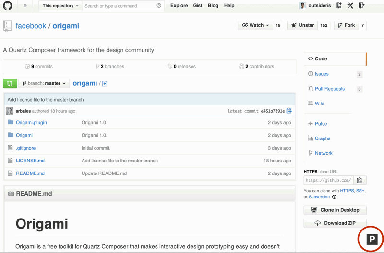Open the Issues tab
384x253 pixels.
click(322, 74)
